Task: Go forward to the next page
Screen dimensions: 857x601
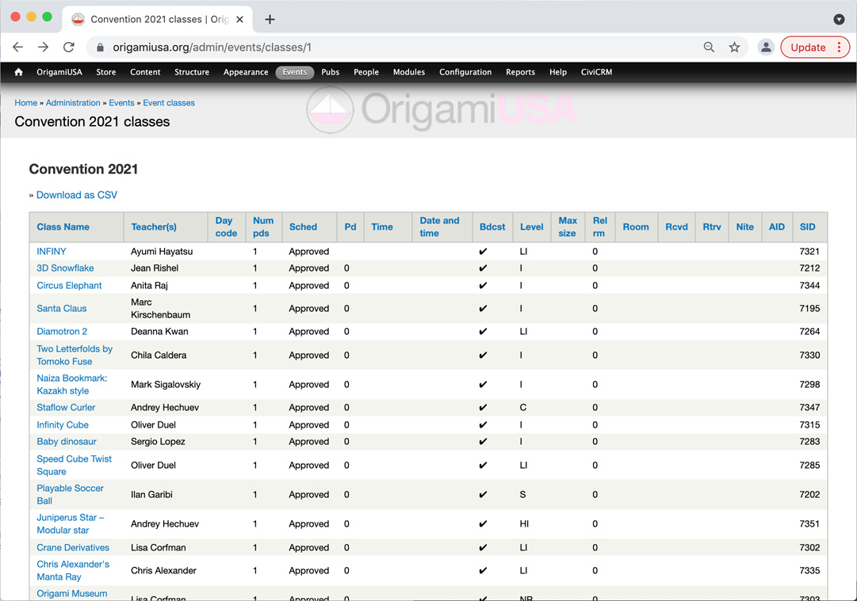Action: (43, 47)
